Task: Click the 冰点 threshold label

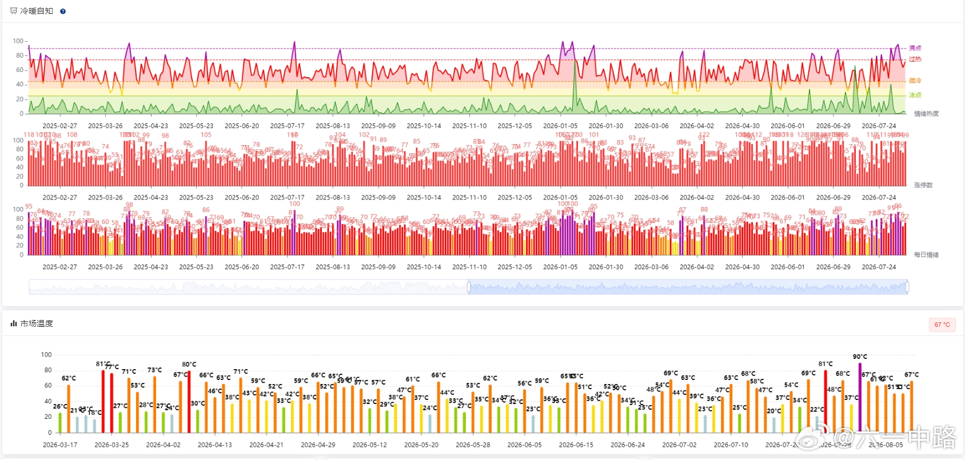Action: pos(915,95)
